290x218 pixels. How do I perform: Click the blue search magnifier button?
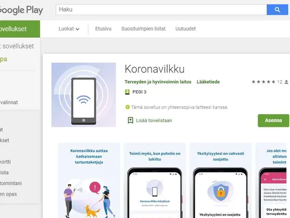pyautogui.click(x=277, y=10)
